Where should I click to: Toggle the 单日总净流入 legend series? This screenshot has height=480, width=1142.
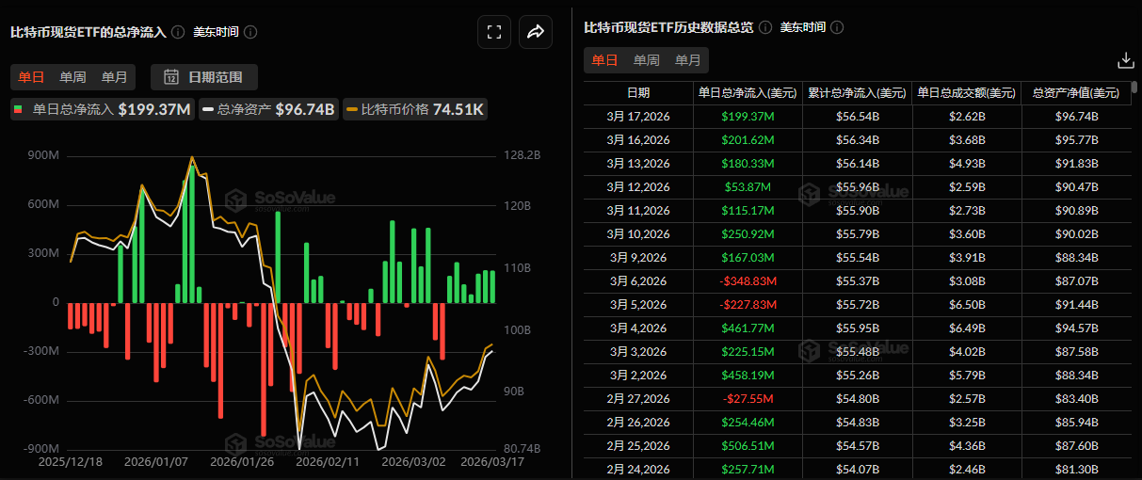tap(102, 109)
